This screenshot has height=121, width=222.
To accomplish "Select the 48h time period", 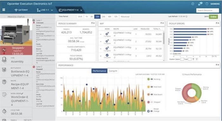I will [x=110, y=16].
